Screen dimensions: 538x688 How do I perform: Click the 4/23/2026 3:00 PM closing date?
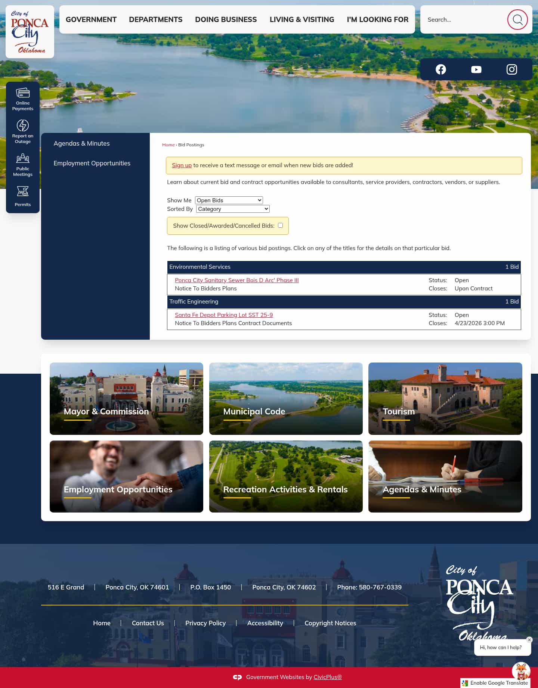(479, 323)
